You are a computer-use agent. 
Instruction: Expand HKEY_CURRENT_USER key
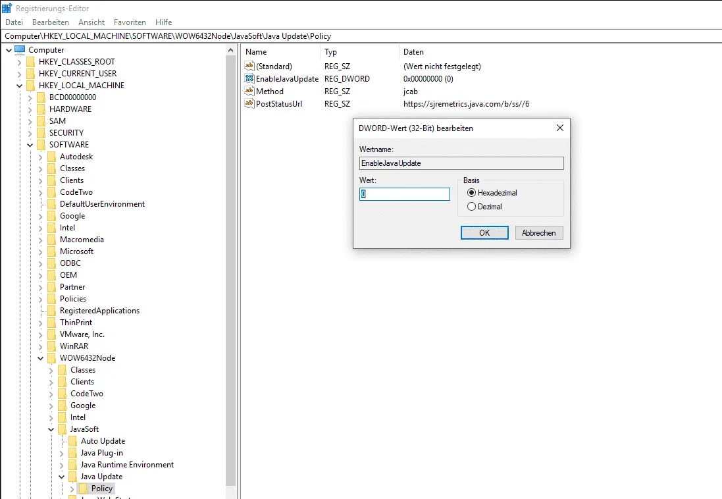tap(19, 74)
